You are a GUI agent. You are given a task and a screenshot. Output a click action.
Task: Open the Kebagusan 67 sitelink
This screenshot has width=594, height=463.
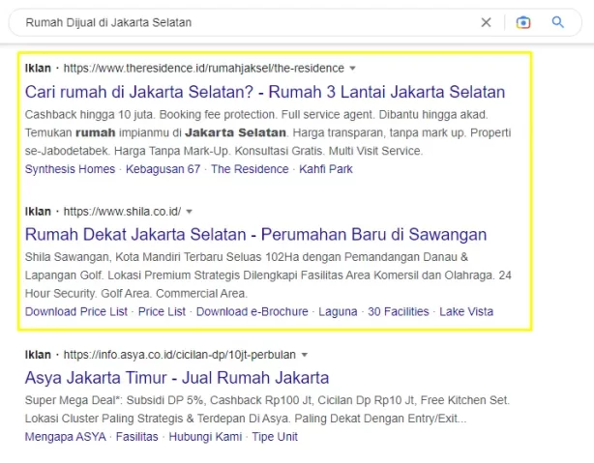(163, 169)
